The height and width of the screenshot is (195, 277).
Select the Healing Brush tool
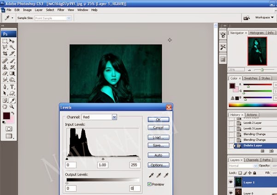[x=5, y=61]
